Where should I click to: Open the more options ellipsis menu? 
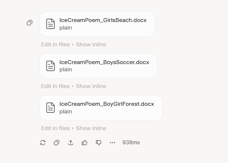[113, 143]
